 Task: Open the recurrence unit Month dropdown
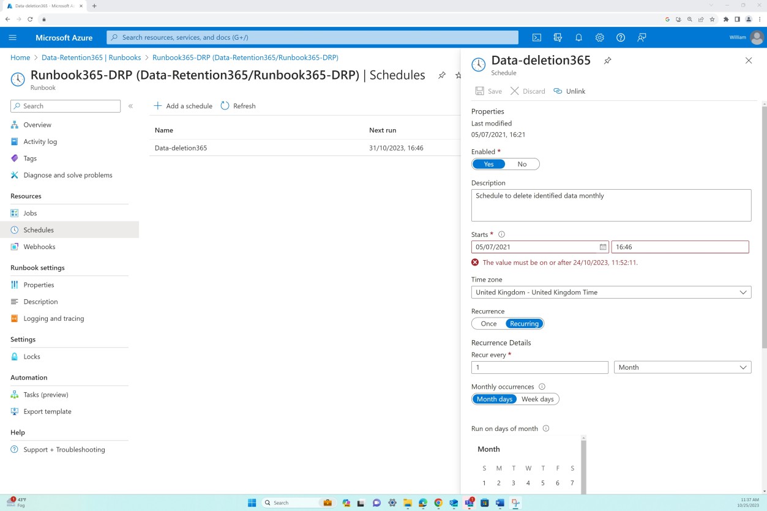683,367
